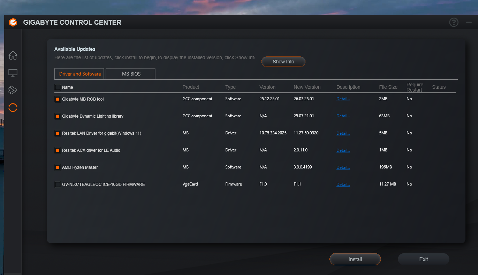Uncheck AMD Ryzen Master
The height and width of the screenshot is (275, 478).
coord(58,167)
